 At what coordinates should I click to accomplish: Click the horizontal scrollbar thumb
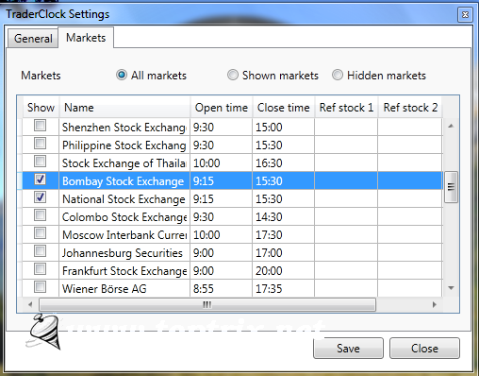point(207,304)
